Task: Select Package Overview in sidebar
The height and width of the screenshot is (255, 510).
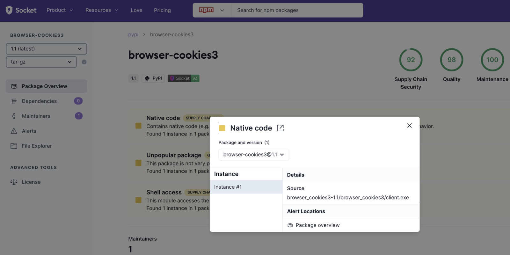Action: (47, 86)
